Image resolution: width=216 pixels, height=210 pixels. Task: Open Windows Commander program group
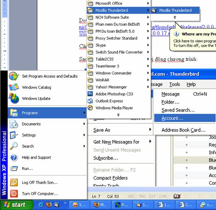coord(119,73)
